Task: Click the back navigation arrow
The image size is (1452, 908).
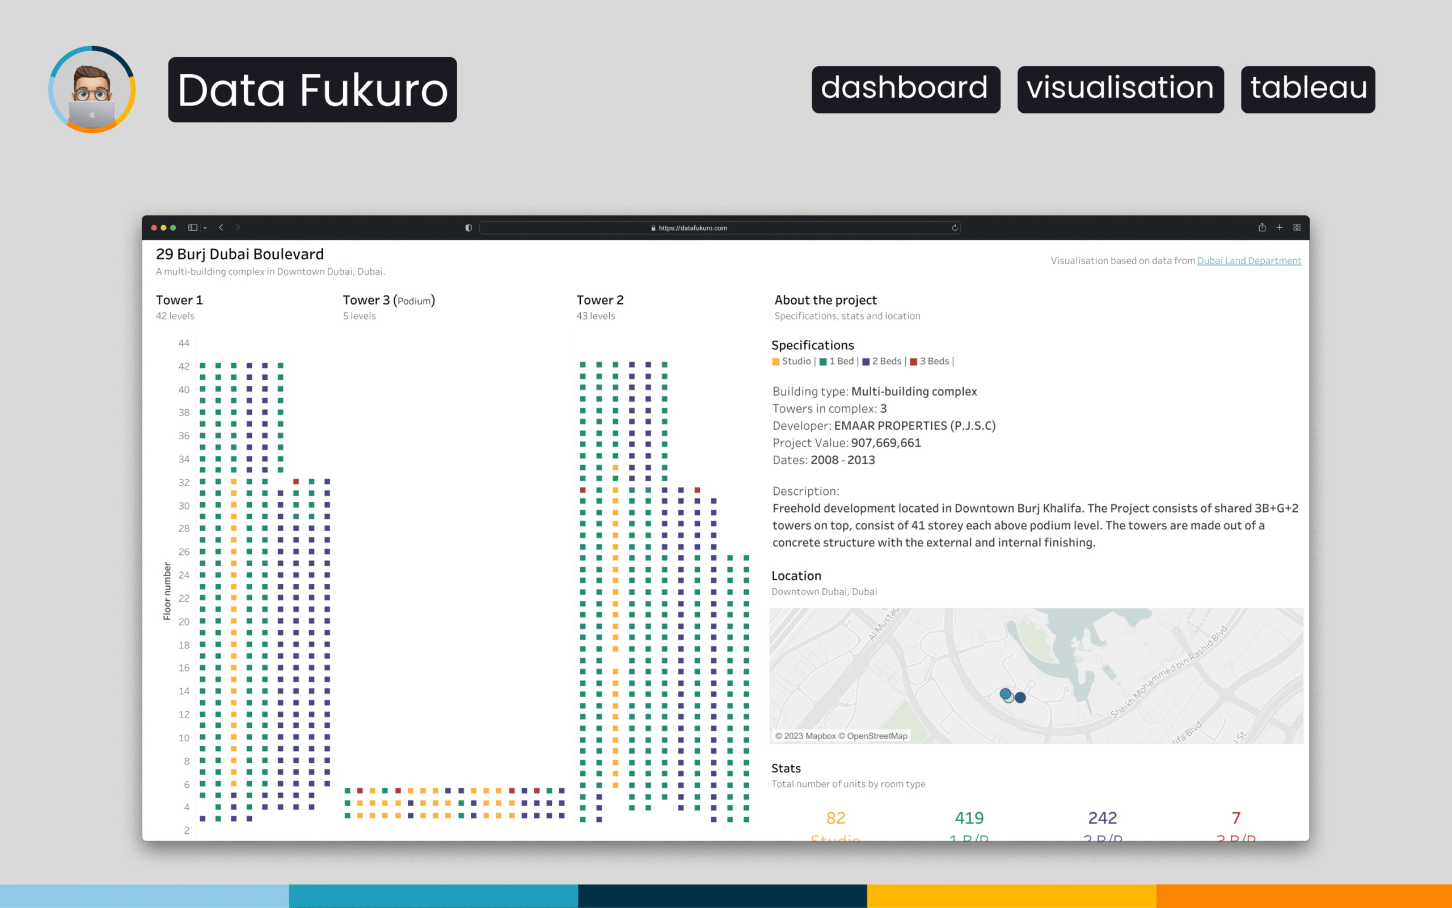Action: click(221, 228)
